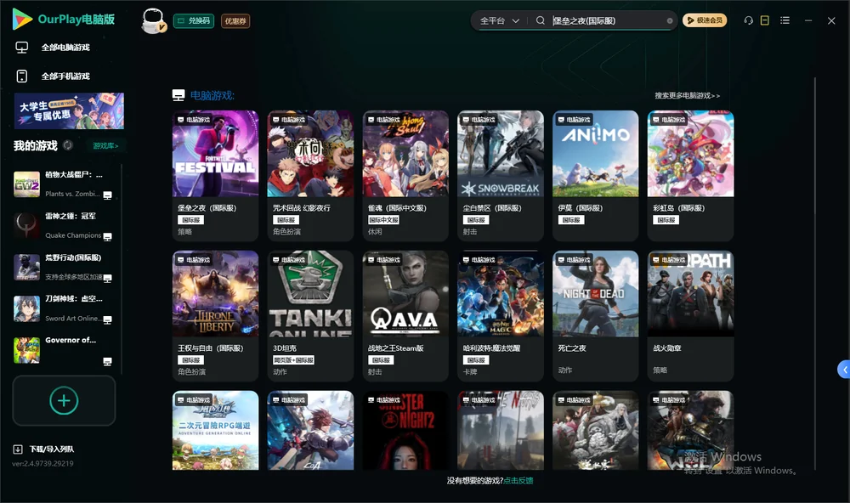The image size is (850, 503).
Task: Clear the search box text
Action: point(670,21)
